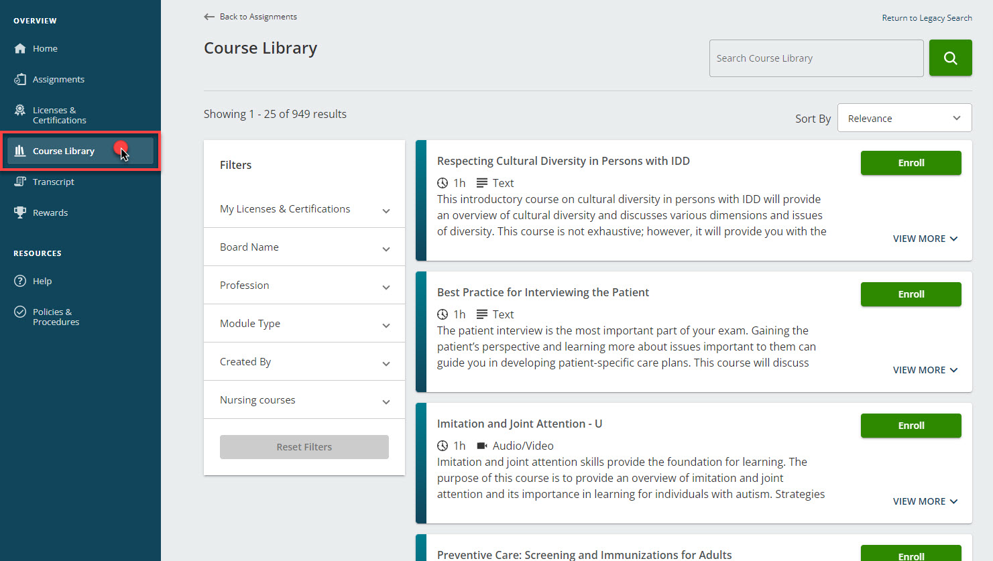Open the Sort By Relevance dropdown
This screenshot has height=561, width=993.
tap(904, 117)
